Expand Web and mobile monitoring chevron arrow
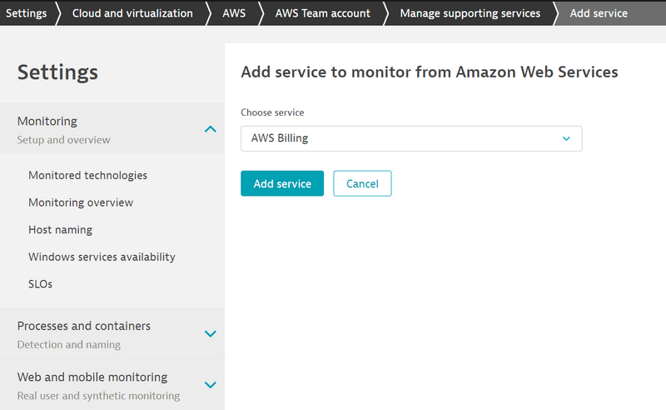The image size is (666, 410). [x=211, y=385]
